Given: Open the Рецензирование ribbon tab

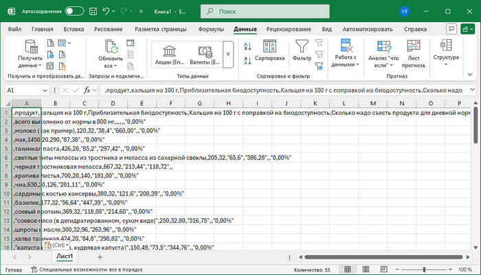Looking at the screenshot, I should [290, 29].
